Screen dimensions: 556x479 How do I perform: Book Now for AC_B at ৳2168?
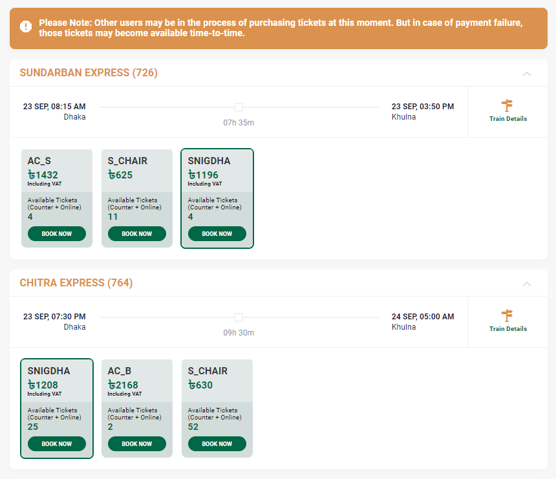[x=136, y=443]
